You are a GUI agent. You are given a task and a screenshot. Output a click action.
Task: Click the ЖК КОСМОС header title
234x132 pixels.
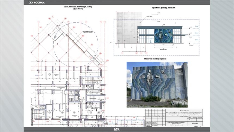37,3
